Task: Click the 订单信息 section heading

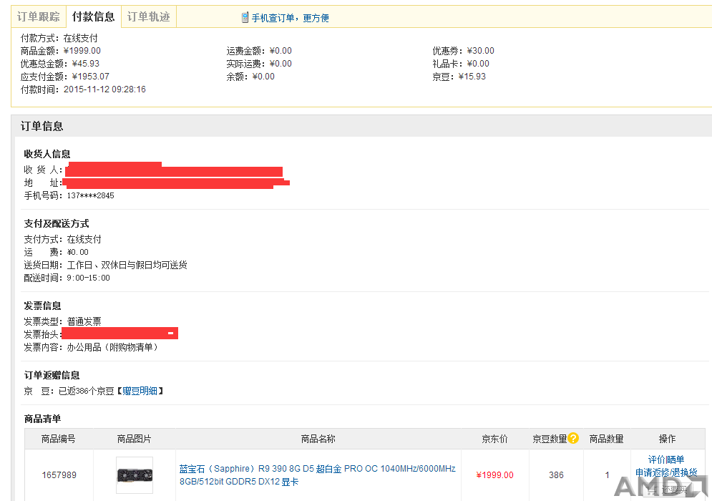Action: pos(42,126)
